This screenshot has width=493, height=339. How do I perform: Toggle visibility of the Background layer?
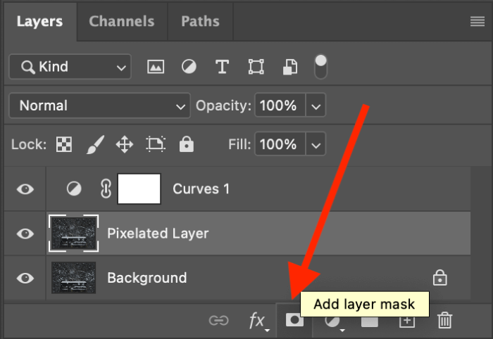click(x=25, y=278)
